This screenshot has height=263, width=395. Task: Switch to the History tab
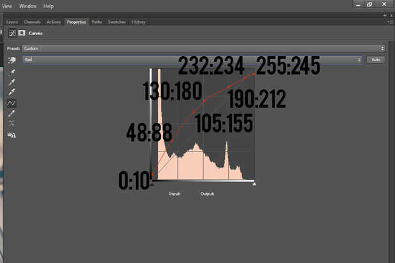(138, 22)
